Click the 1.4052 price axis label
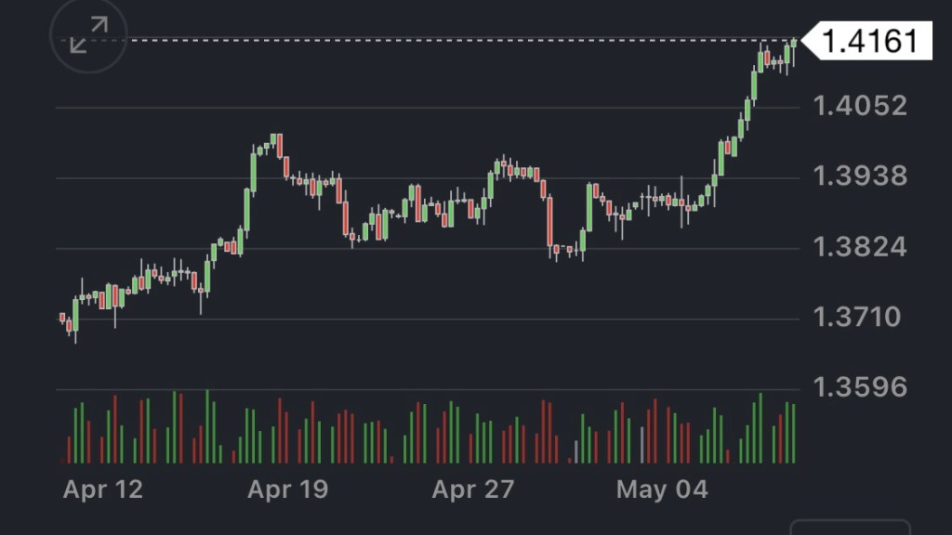The image size is (952, 535). pyautogui.click(x=860, y=105)
